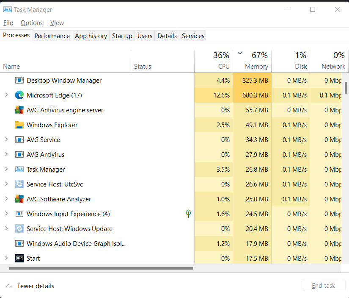Switch to the Performance tab

[x=52, y=36]
